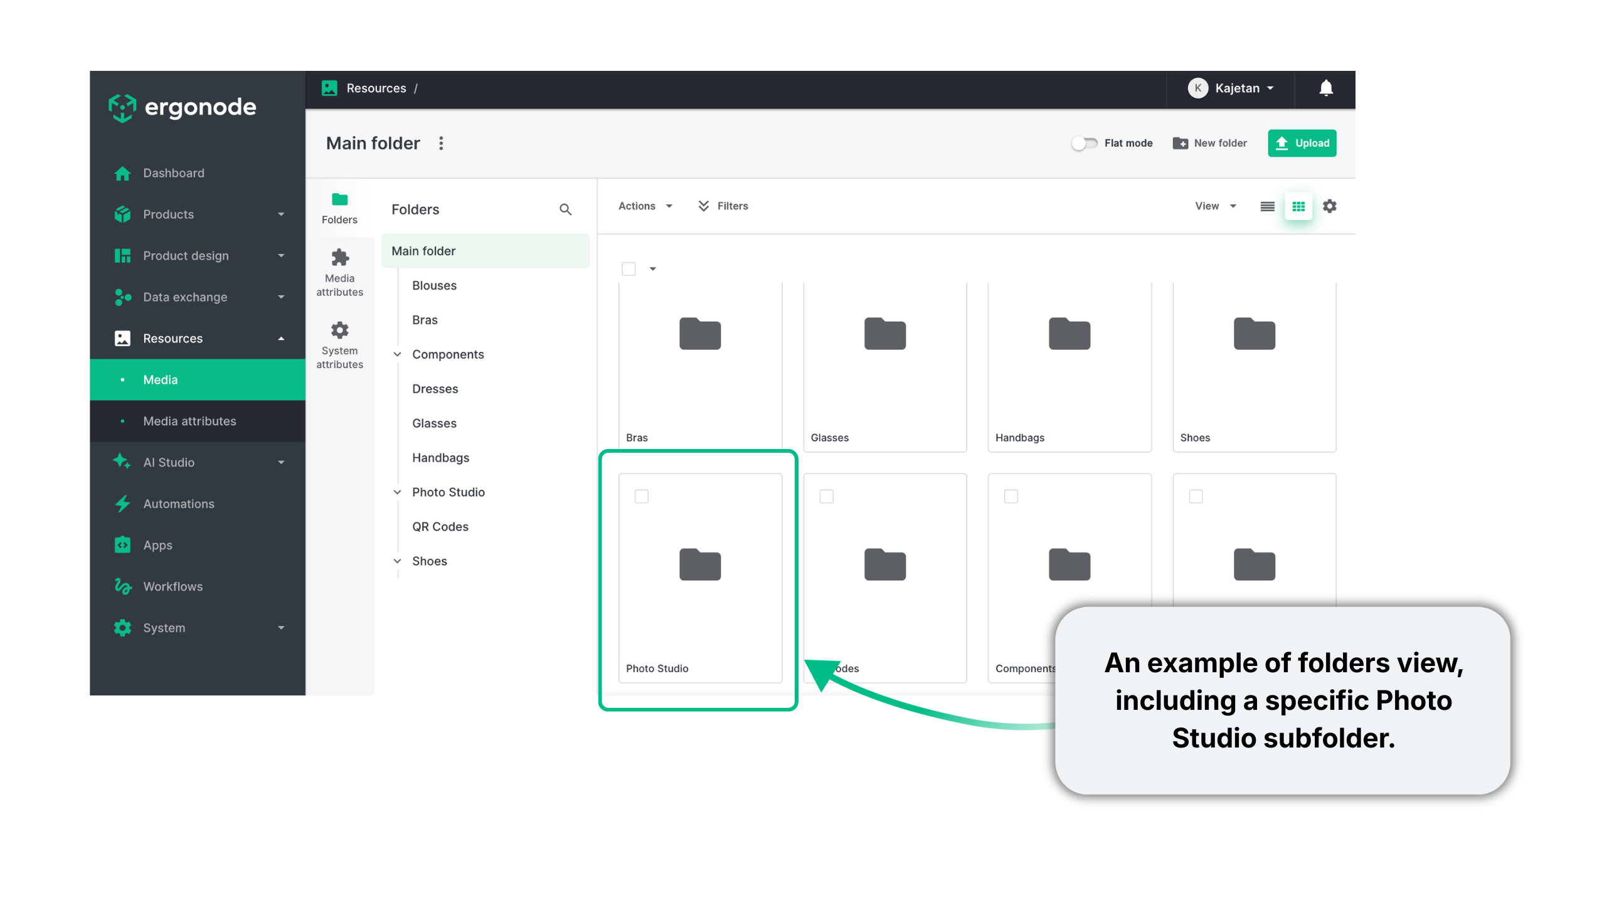Click the Resources breadcrumb image icon

(329, 88)
